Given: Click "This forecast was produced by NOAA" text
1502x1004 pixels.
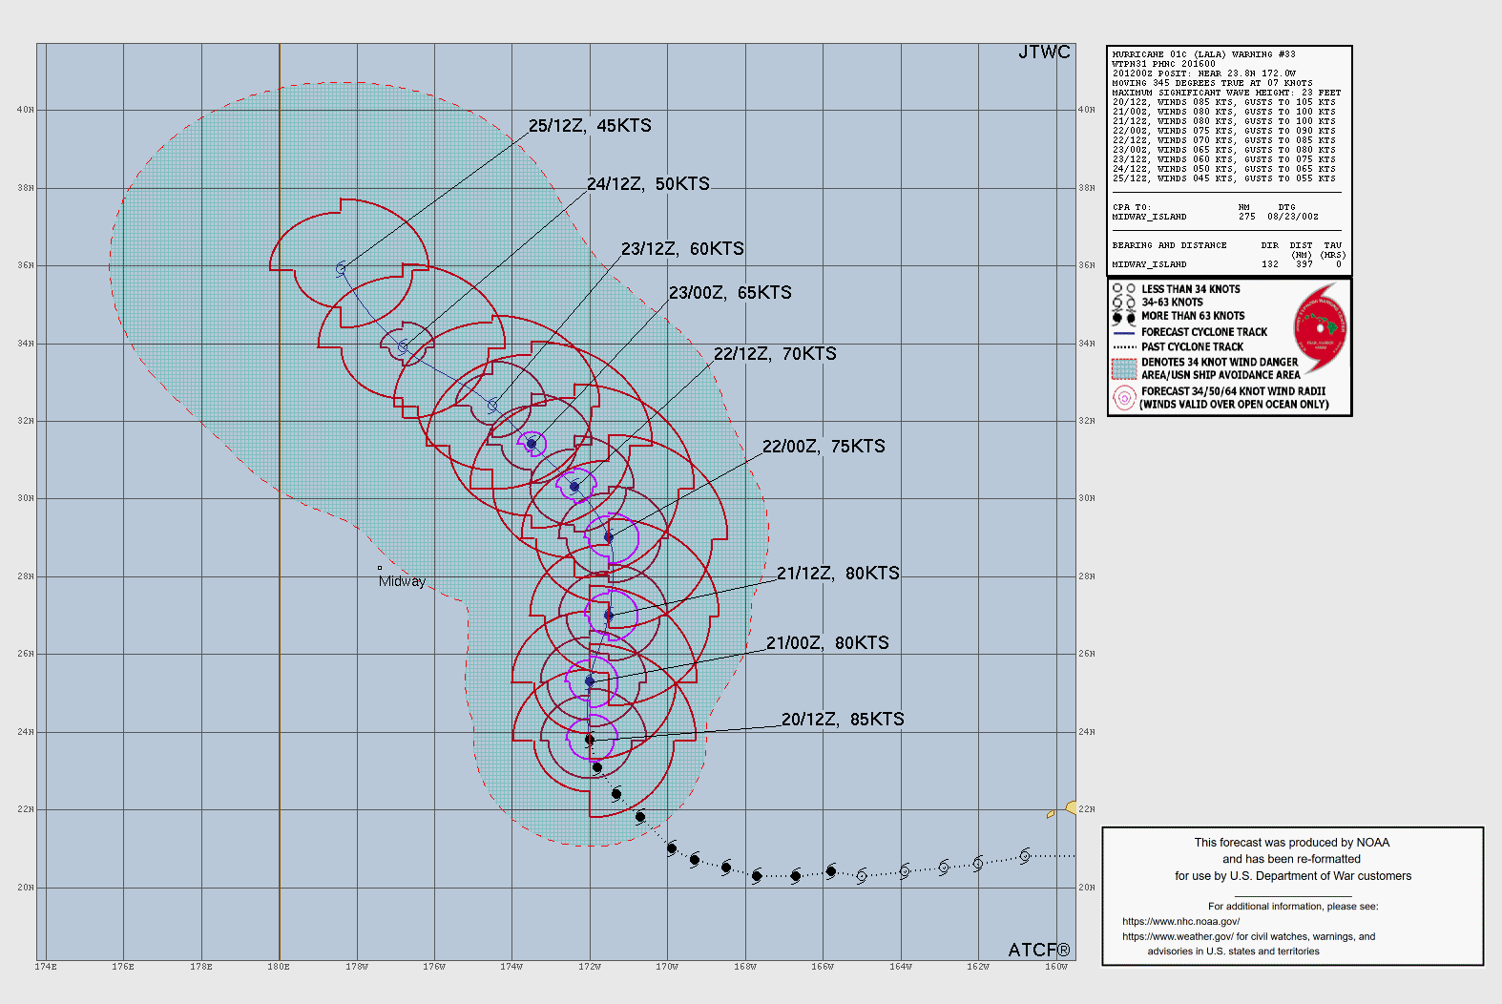Looking at the screenshot, I should click(x=1292, y=843).
